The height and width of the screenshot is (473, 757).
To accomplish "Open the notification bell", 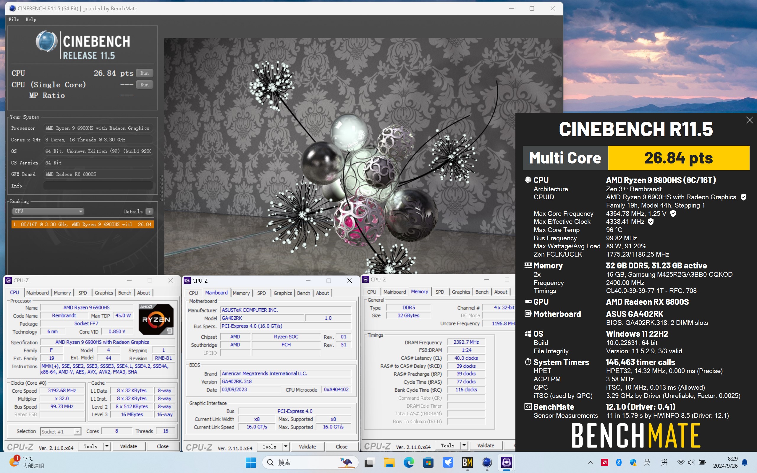I will tap(745, 462).
